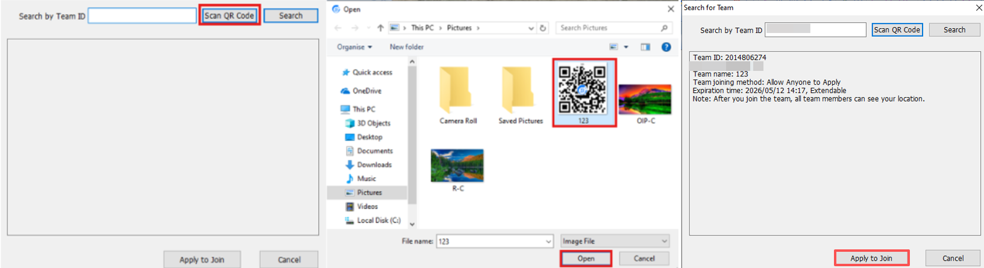Viewport: 984px width, 268px height.
Task: Toggle the preview pane icon
Action: tap(645, 47)
